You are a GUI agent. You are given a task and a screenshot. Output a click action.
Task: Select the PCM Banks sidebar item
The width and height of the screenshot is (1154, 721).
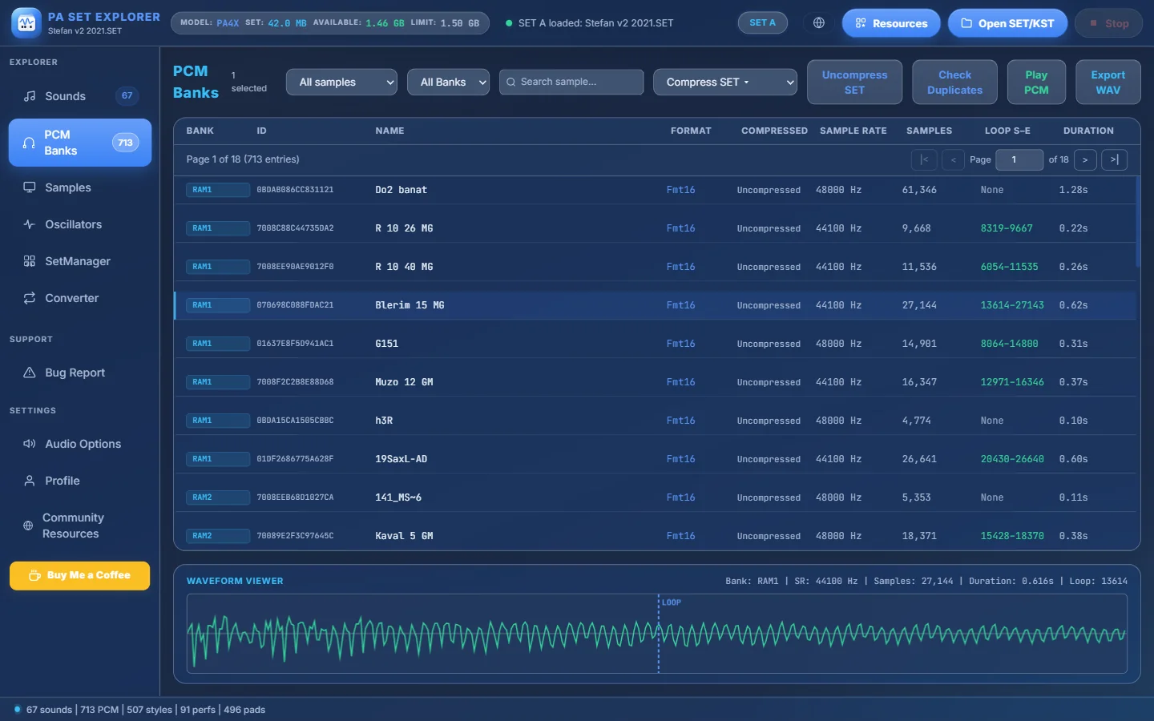80,143
